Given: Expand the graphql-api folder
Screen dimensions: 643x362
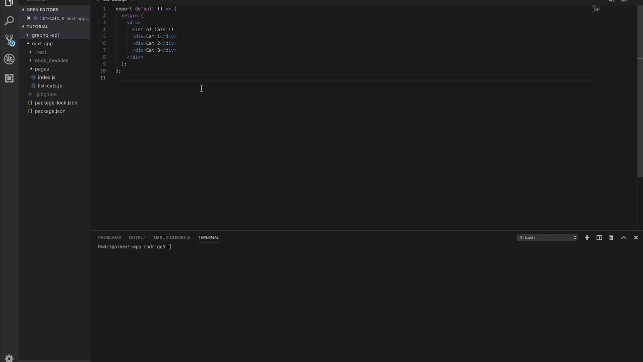Looking at the screenshot, I should pyautogui.click(x=45, y=35).
